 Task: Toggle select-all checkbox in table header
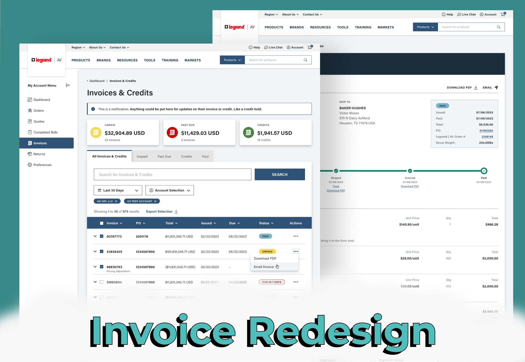tap(102, 223)
